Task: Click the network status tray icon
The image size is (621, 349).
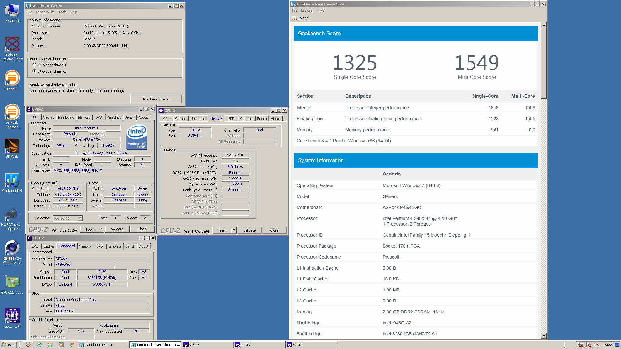Action: click(x=581, y=345)
